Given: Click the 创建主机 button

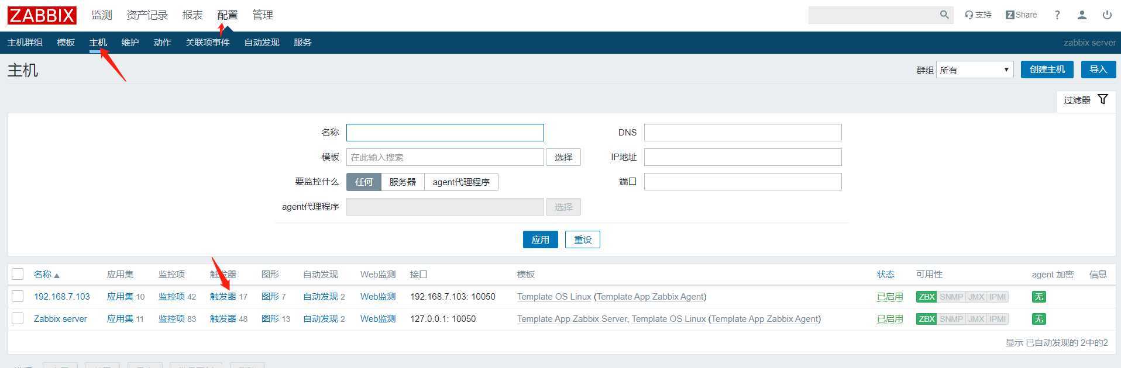Looking at the screenshot, I should pos(1047,69).
